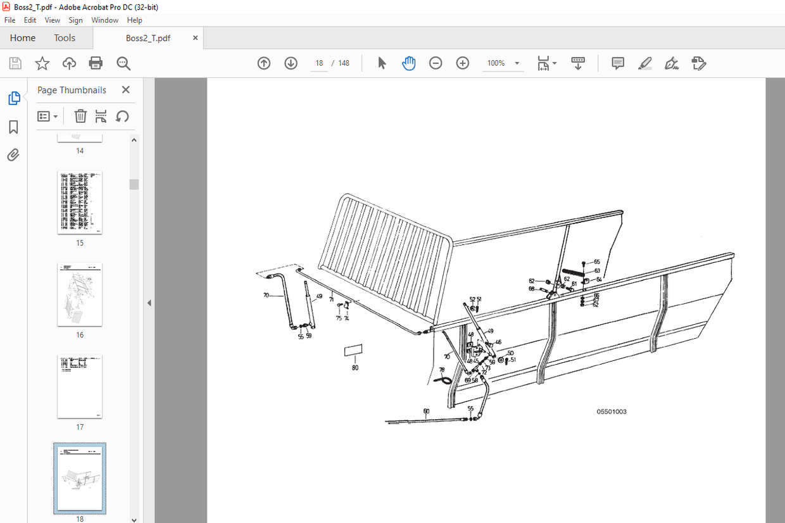Image resolution: width=785 pixels, height=523 pixels.
Task: Zoom out using the minus icon
Action: [436, 63]
